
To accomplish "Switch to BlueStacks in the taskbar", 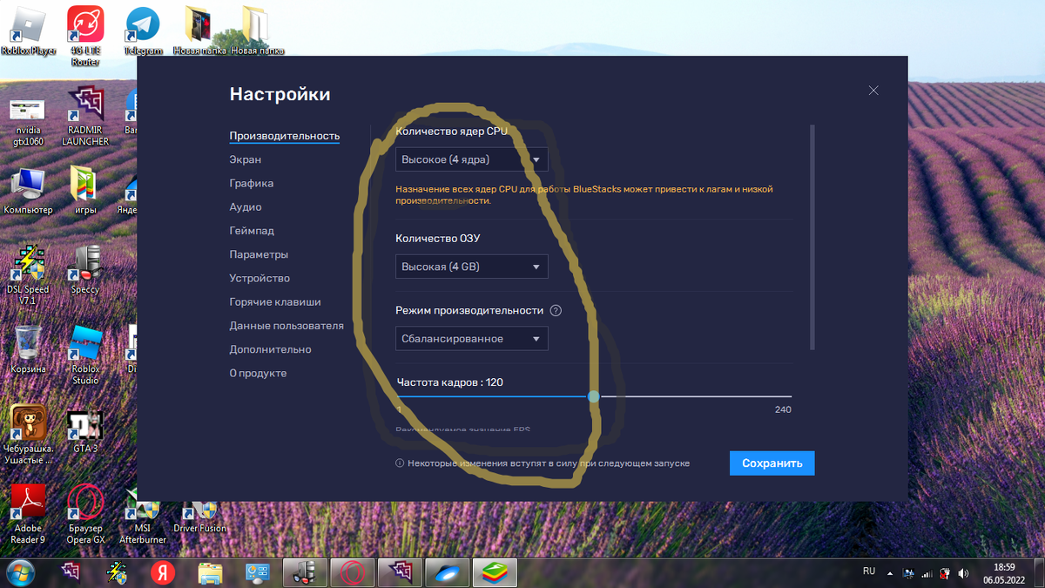I will coord(495,572).
